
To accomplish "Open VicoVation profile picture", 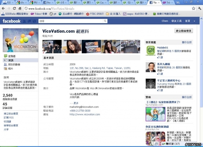I will pyautogui.click(x=21, y=40).
